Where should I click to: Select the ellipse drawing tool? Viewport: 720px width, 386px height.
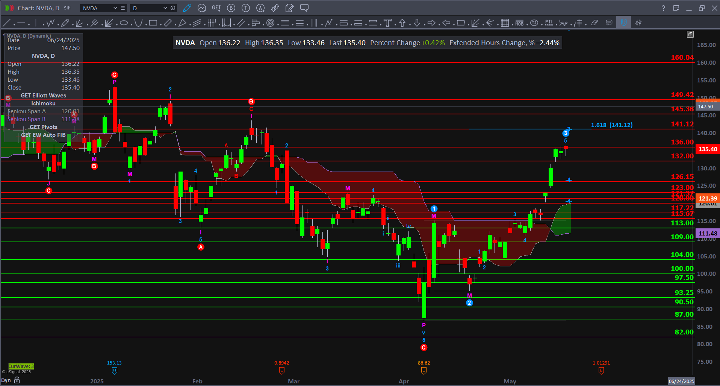coord(124,23)
